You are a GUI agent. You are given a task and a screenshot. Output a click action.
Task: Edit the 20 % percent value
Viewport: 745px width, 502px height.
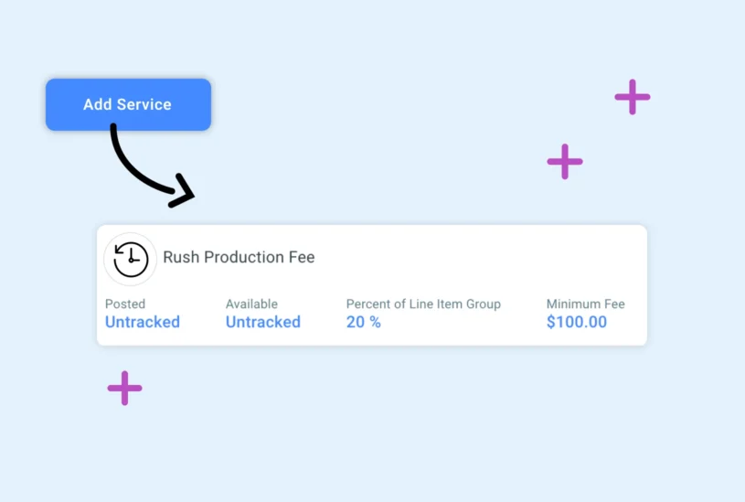[x=363, y=322]
